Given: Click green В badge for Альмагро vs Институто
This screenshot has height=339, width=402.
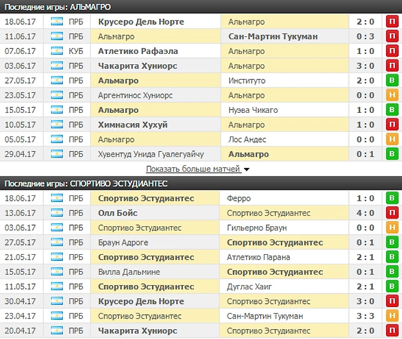Looking at the screenshot, I should 393,81.
